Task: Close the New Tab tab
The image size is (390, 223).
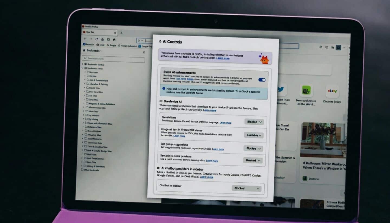Action: pos(115,33)
